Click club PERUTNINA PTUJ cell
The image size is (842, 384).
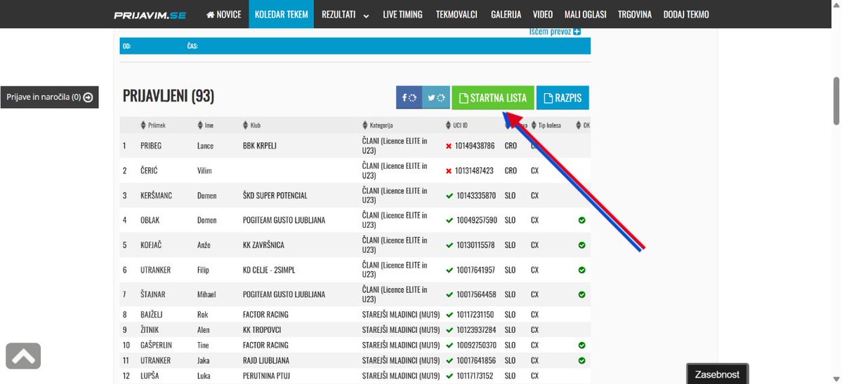coord(266,376)
